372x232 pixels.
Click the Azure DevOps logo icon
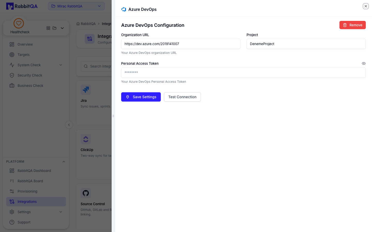[x=124, y=9]
